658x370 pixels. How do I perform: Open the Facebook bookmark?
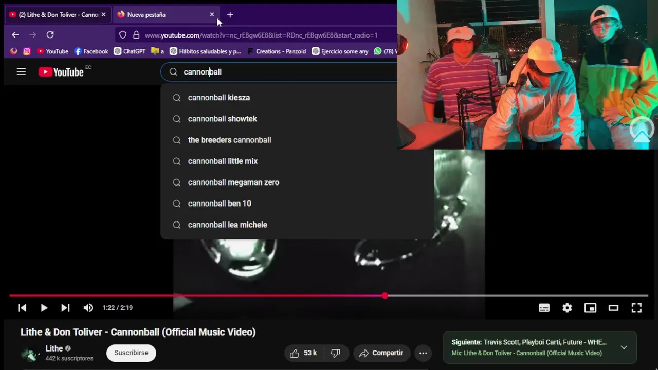[x=92, y=51]
